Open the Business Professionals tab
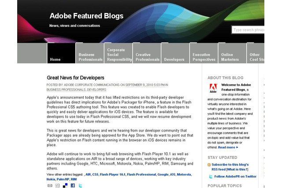282x188 pixels. click(x=90, y=53)
